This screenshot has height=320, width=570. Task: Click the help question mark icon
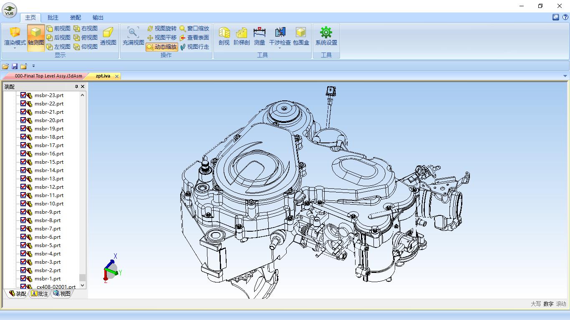click(565, 17)
